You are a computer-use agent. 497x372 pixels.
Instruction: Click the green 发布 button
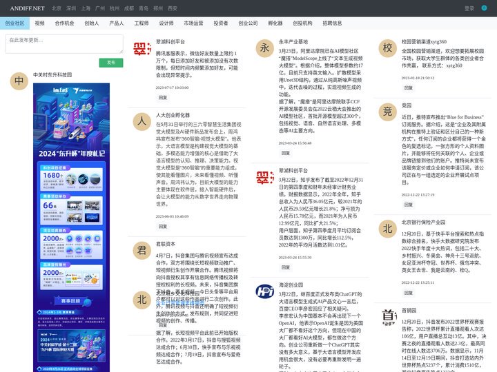pos(111,63)
